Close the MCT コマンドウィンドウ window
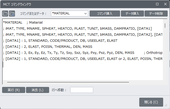170x109 pixels. click(x=165, y=4)
